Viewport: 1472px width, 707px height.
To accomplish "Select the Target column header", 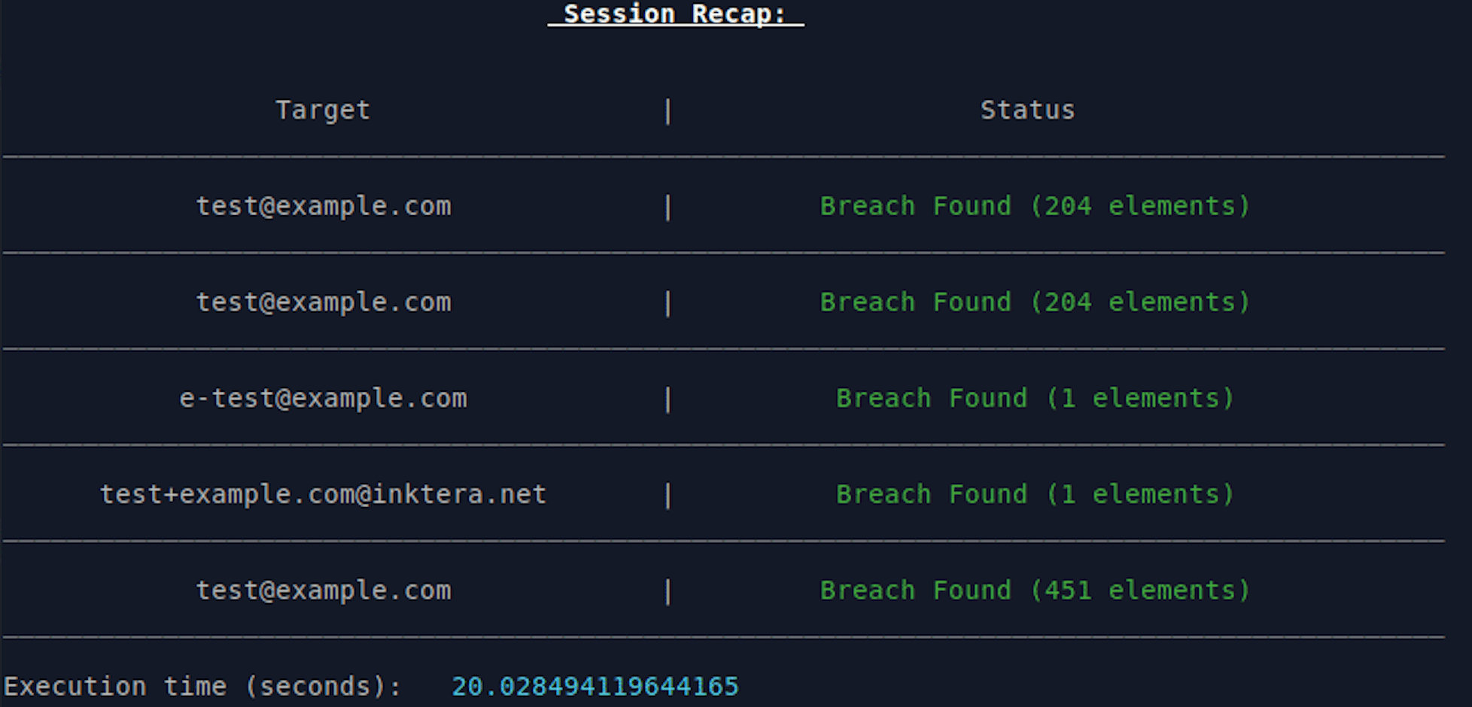I will coord(323,111).
